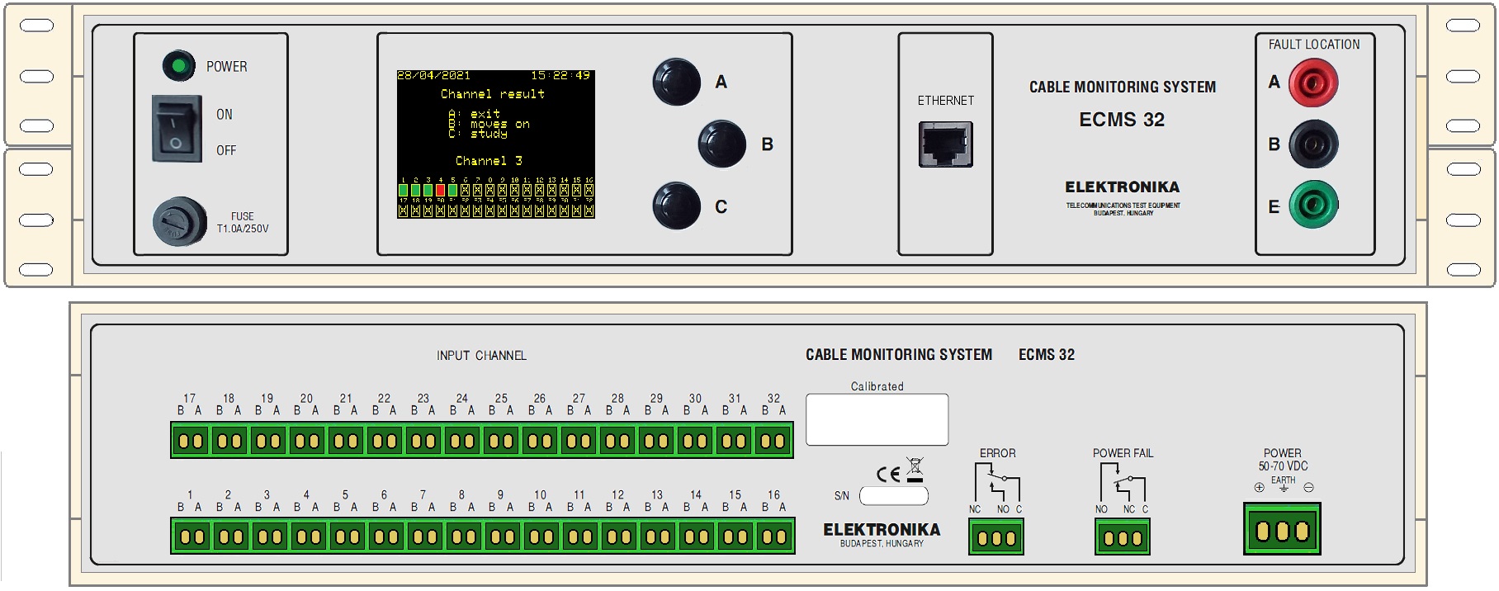Click the 'FUSE T1.0A/250V' label
The height and width of the screenshot is (591, 1499).
coord(243,223)
